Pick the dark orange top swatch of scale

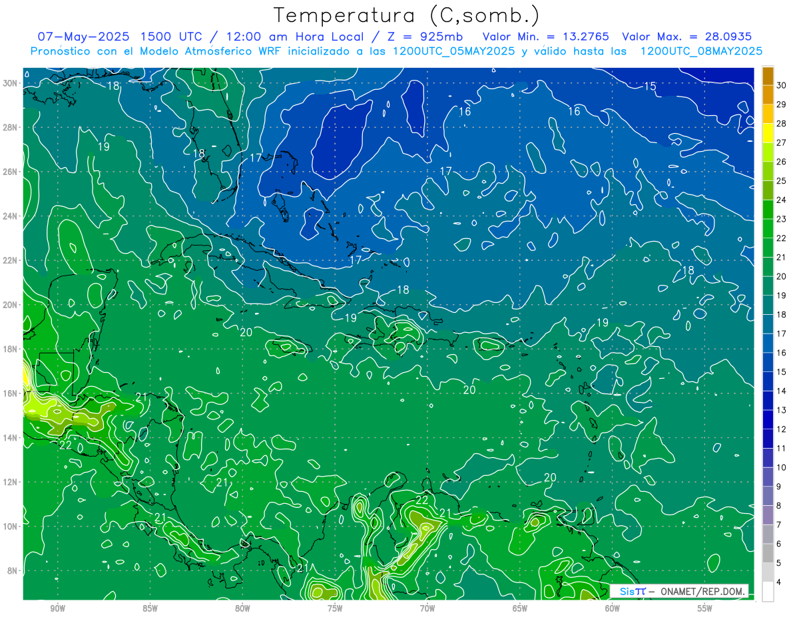pyautogui.click(x=768, y=76)
